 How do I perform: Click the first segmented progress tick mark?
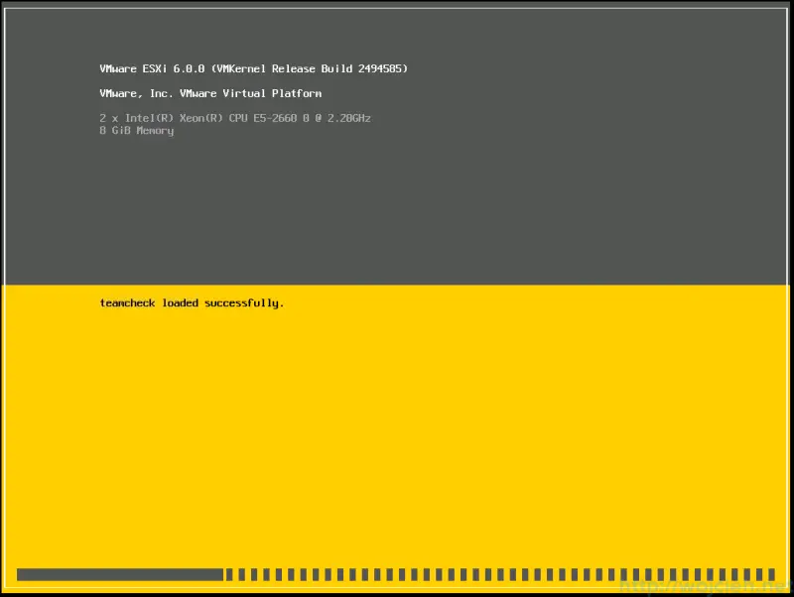coord(229,573)
